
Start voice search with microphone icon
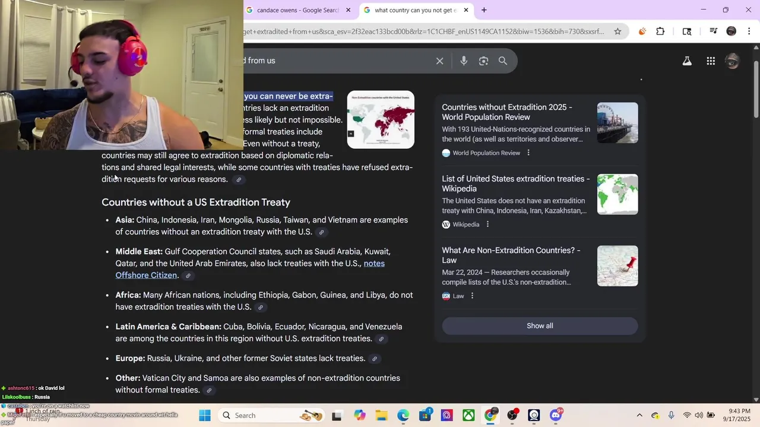coord(464,60)
